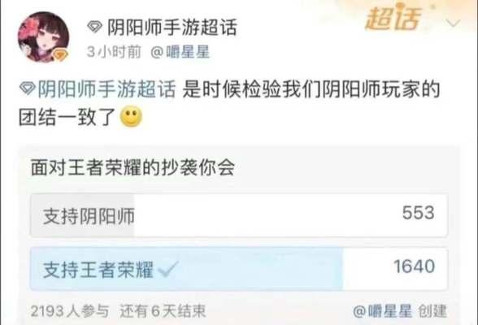
Task: Open the 阴阳师手游超话 account name
Action: pyautogui.click(x=172, y=27)
